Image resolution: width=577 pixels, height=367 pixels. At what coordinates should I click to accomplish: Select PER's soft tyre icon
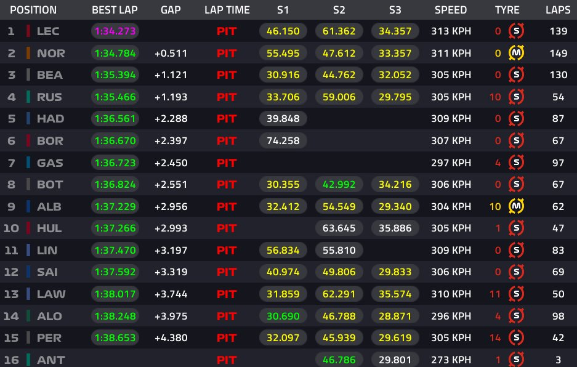[x=517, y=337]
